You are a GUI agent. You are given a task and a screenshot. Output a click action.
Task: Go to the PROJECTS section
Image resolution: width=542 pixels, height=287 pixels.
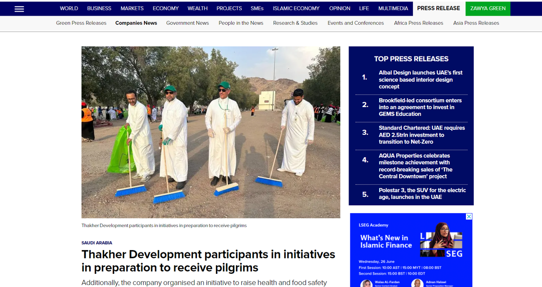(x=229, y=8)
